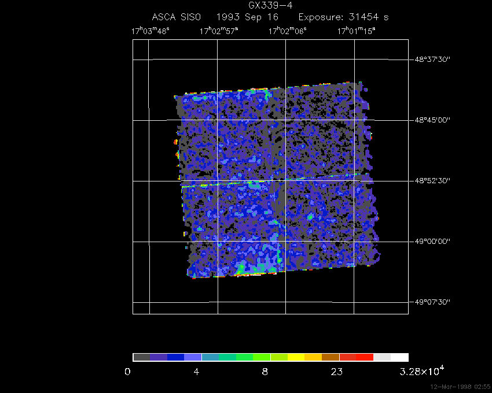
Task: Select the white swatch at color bar end
Action: 399,357
